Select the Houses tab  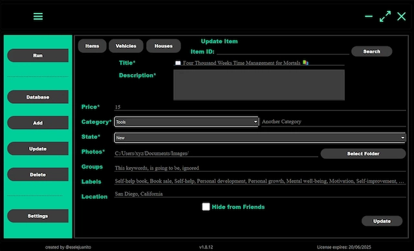point(164,46)
